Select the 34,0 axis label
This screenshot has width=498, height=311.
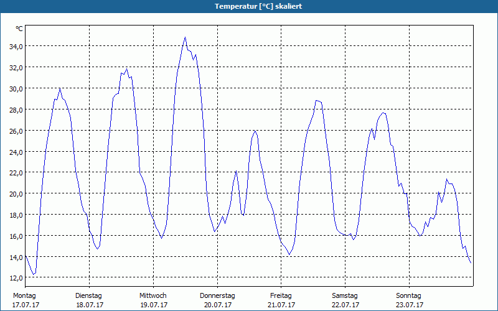click(x=16, y=47)
